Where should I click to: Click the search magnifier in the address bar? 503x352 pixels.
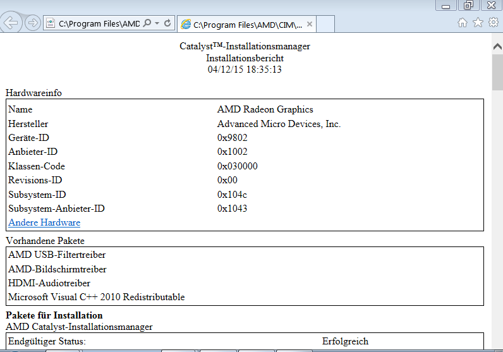147,23
